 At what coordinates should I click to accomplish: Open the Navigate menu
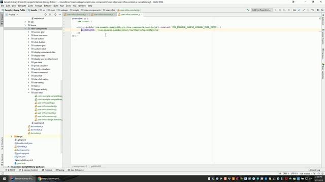[22, 6]
